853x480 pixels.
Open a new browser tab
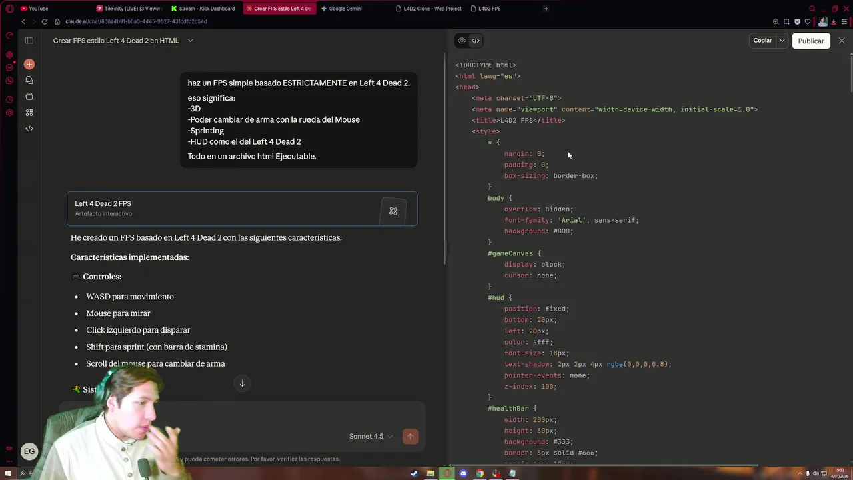[546, 9]
